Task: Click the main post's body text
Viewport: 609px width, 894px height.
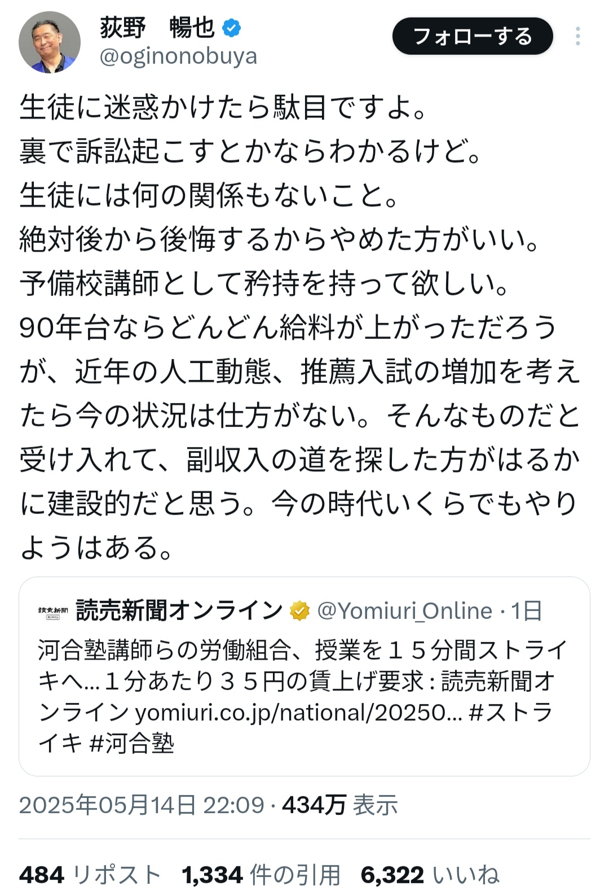Action: [299, 328]
